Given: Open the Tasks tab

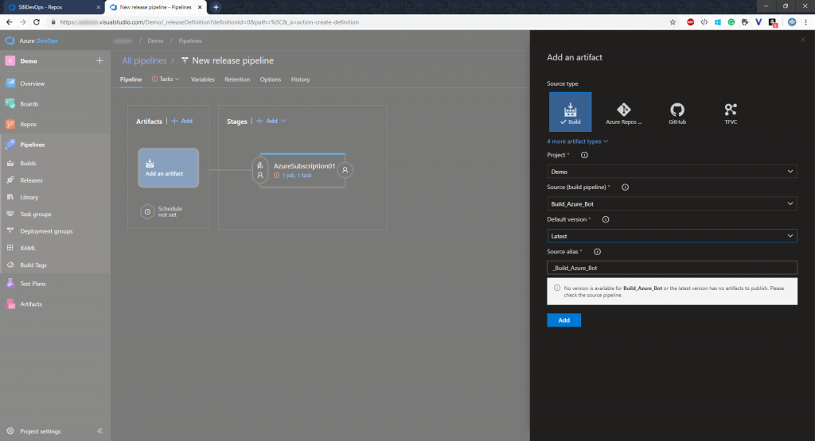Looking at the screenshot, I should 166,79.
